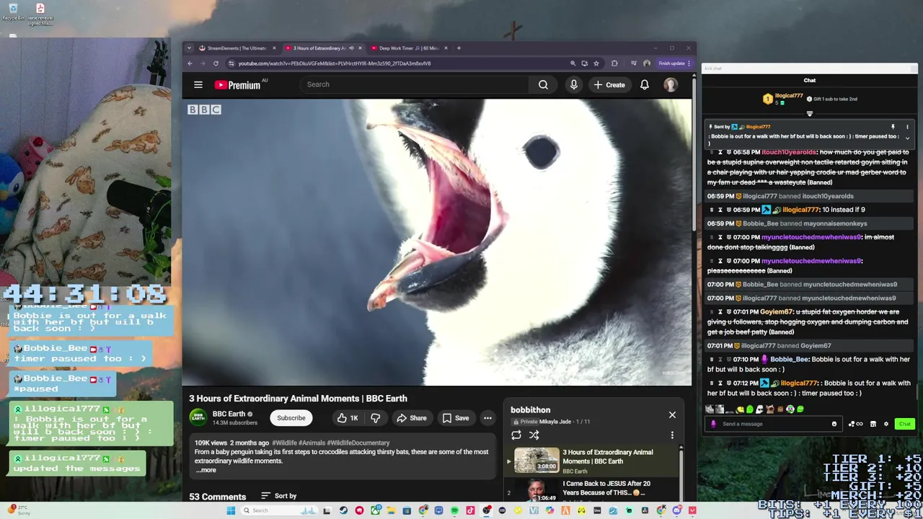This screenshot has width=923, height=519.
Task: Click the chat Send a message field
Action: (773, 424)
